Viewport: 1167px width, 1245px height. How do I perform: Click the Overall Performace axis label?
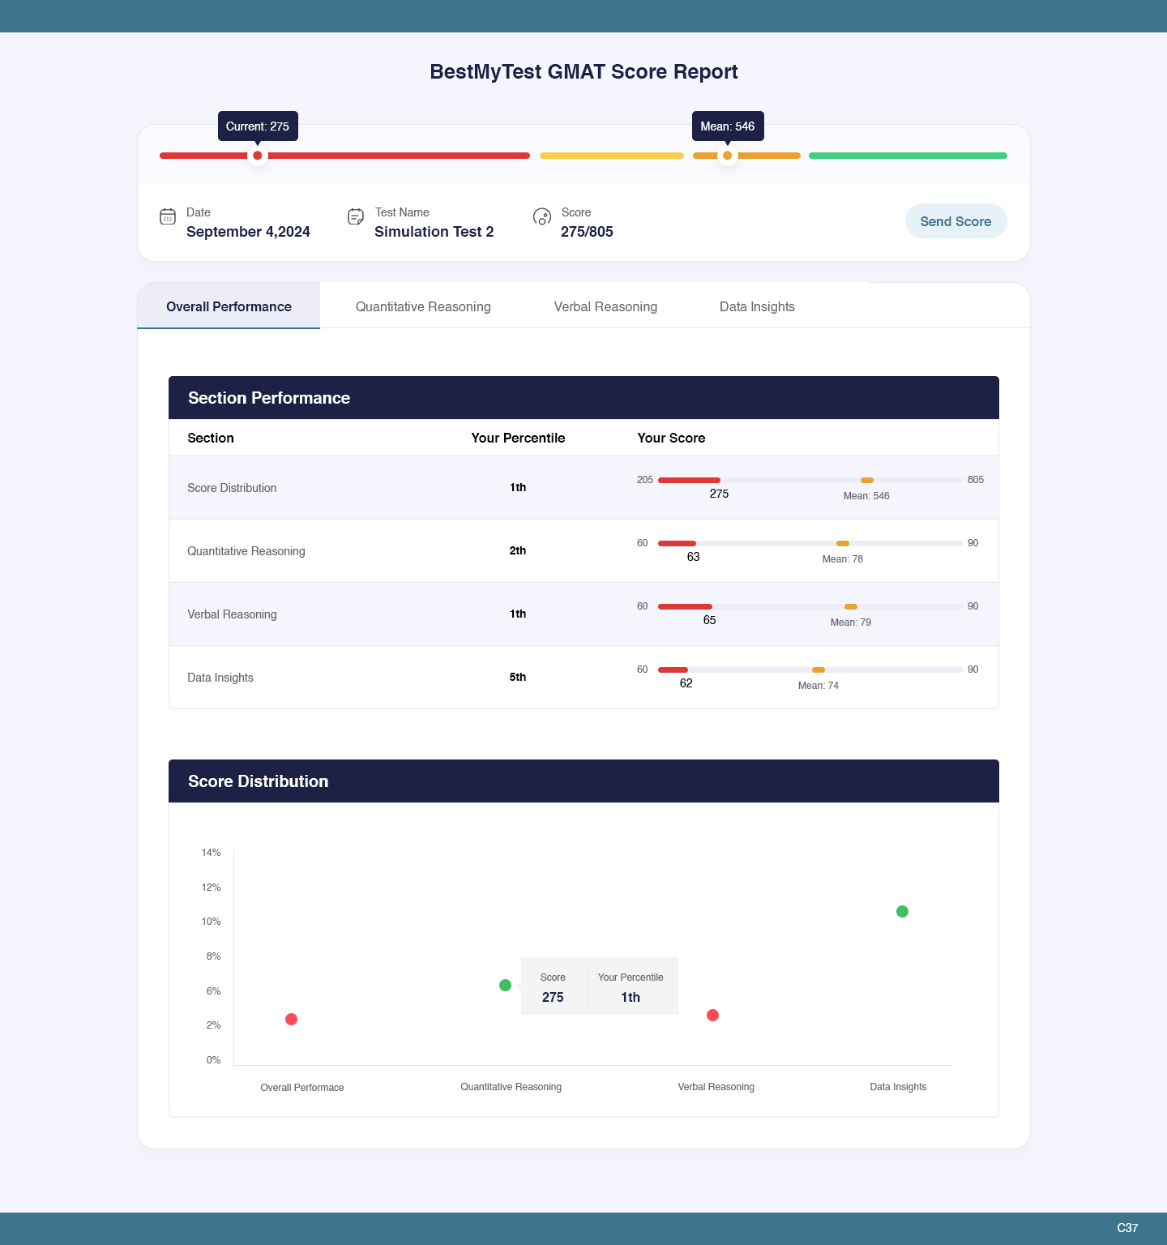click(302, 1088)
